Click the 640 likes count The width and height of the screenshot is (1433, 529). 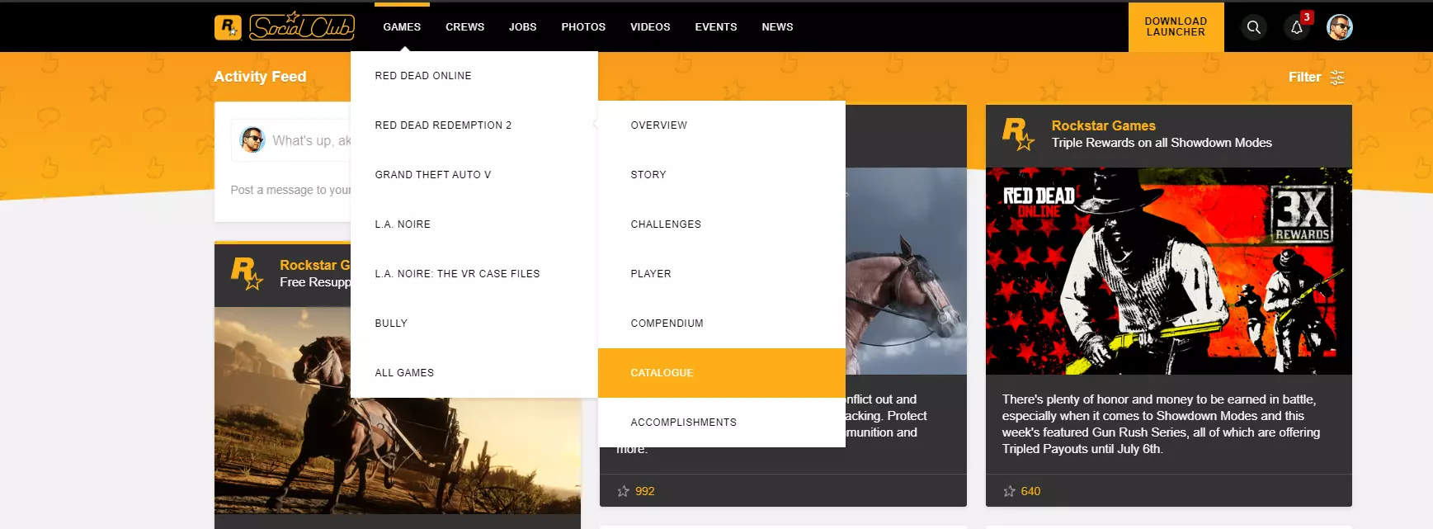point(1030,491)
